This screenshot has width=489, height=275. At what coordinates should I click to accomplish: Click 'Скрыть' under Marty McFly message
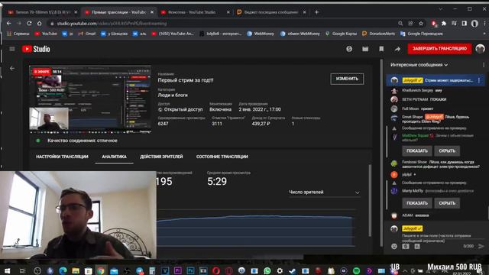447,203
